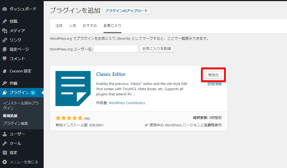This screenshot has width=287, height=168.
Task: Switch to the 注目 tab
Action: click(x=59, y=26)
